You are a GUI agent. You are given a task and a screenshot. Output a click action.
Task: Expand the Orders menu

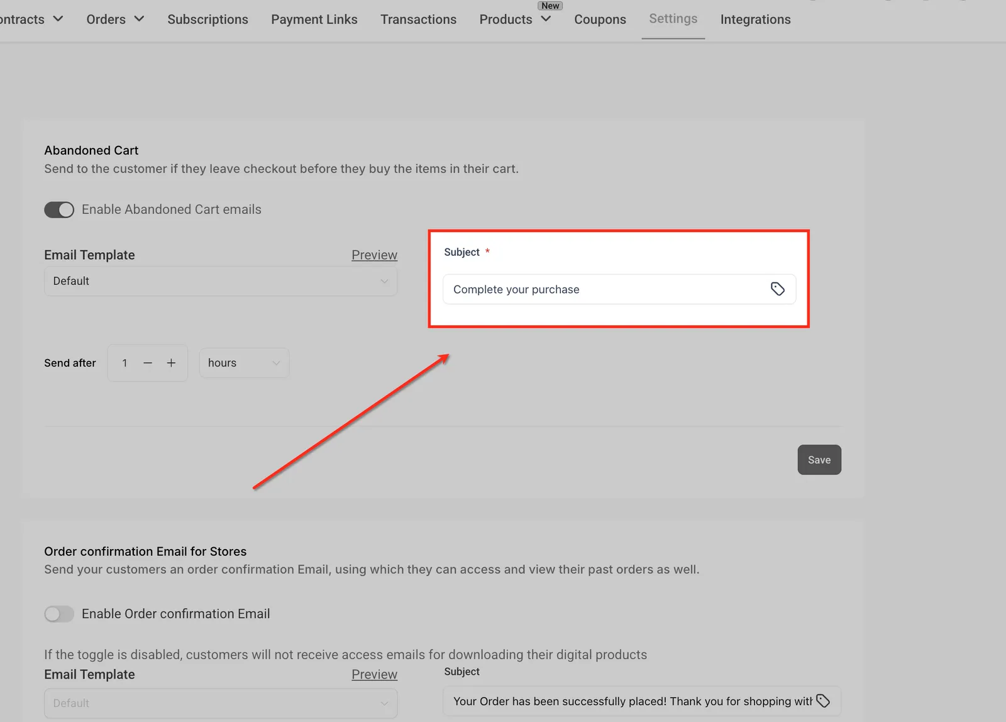[115, 19]
